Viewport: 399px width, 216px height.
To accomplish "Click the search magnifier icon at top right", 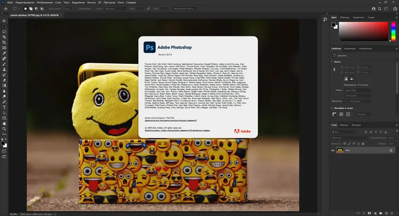I will 380,8.
